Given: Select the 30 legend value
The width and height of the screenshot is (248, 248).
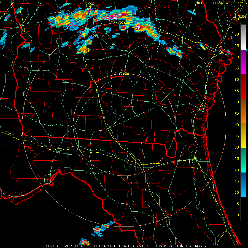Looking at the screenshot, I should click(x=237, y=147).
